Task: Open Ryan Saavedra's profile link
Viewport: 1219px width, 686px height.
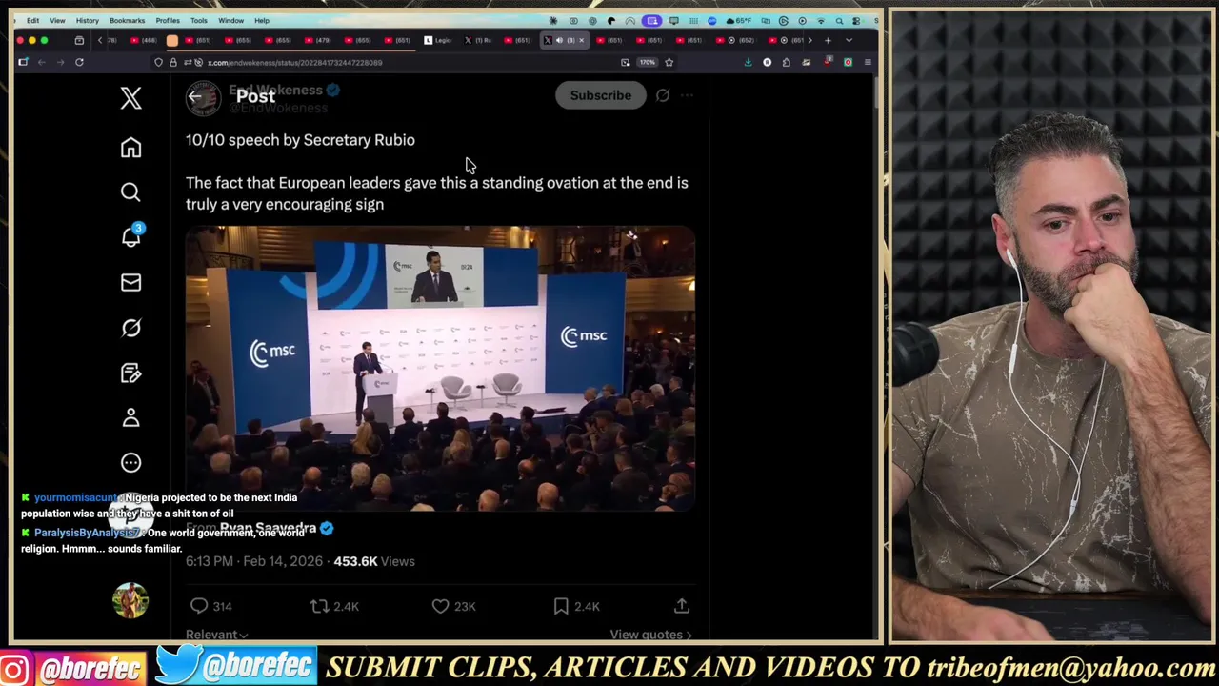Action: click(268, 528)
